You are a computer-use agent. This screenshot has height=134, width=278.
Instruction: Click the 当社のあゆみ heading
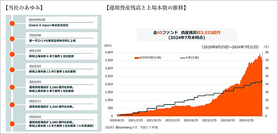click(x=24, y=8)
